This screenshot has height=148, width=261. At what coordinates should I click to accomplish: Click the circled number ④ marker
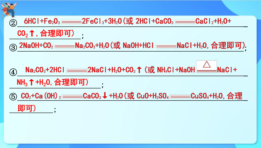point(13,72)
